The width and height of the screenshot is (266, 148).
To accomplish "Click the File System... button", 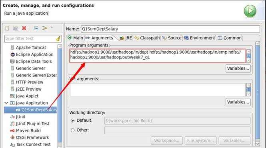I will pos(200,140).
